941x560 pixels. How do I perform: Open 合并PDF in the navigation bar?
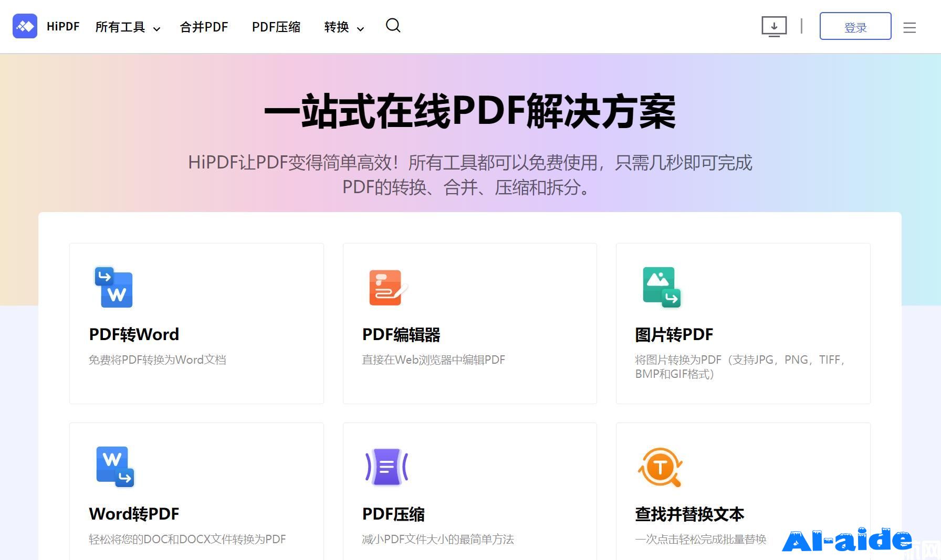click(204, 27)
